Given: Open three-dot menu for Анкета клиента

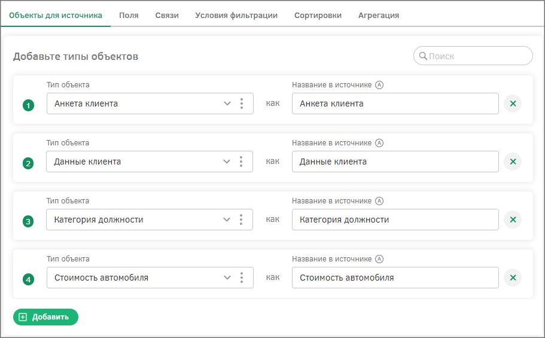Looking at the screenshot, I should [242, 103].
